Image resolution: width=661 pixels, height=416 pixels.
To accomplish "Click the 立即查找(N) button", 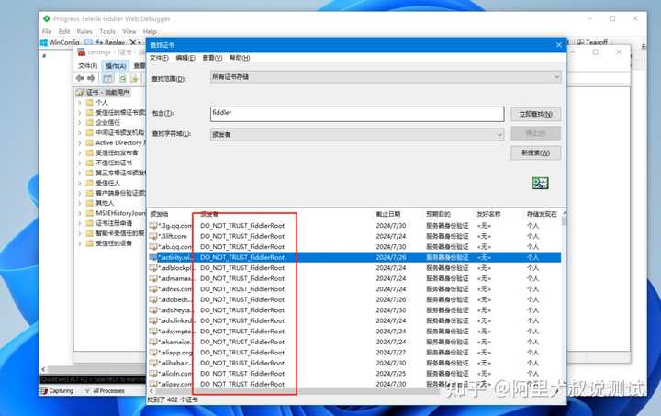I will click(x=535, y=114).
